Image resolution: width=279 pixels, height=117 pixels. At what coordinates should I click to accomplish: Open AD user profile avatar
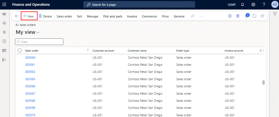274,5
